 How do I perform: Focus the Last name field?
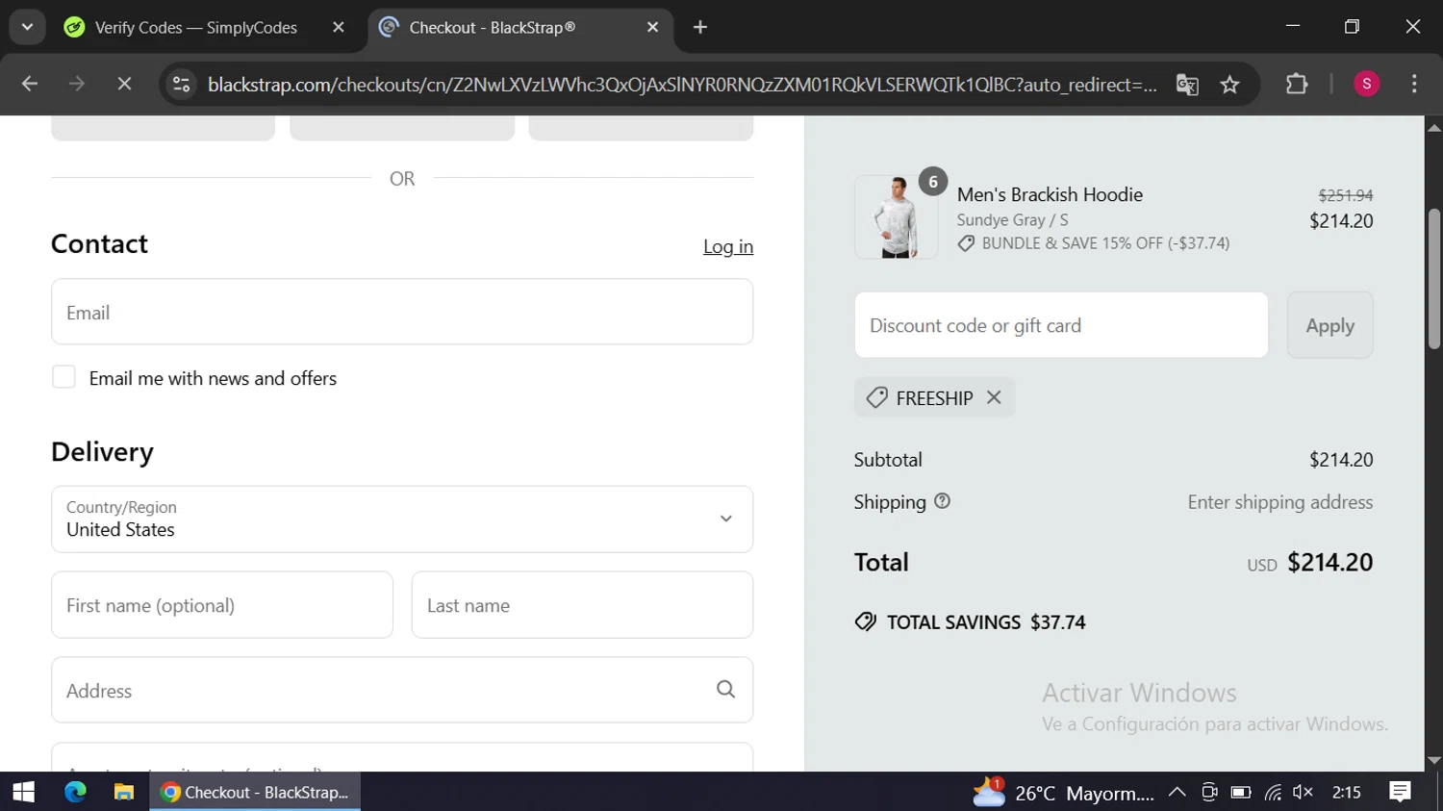click(x=582, y=605)
